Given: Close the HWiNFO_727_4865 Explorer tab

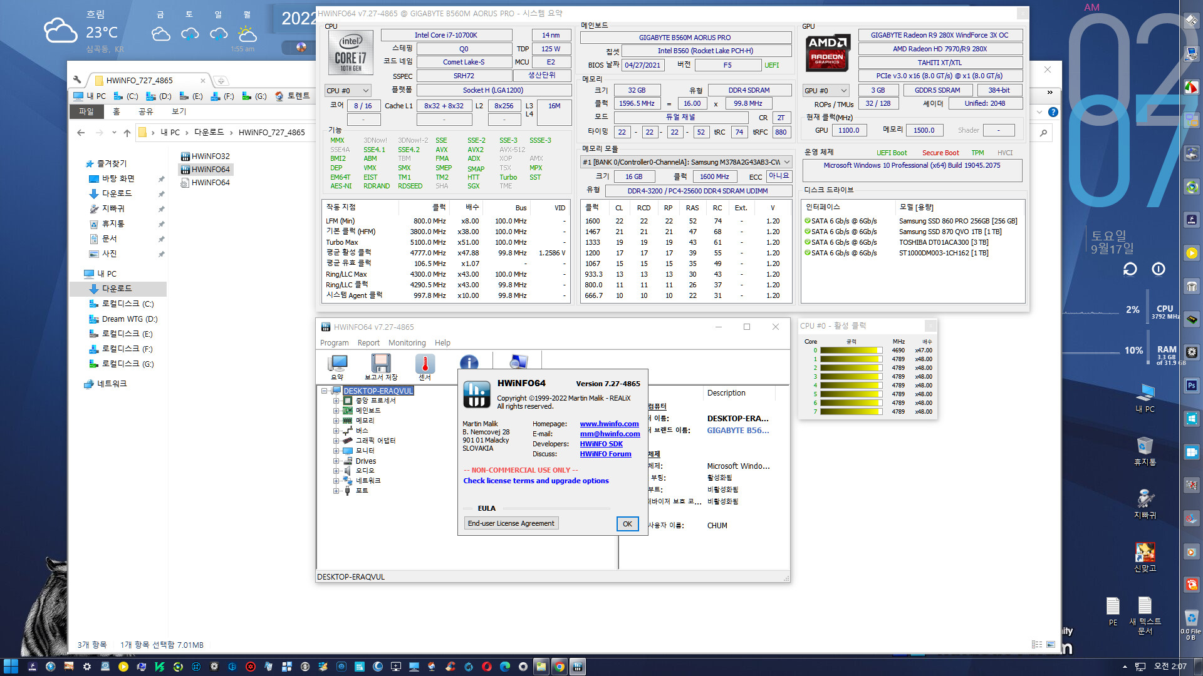Looking at the screenshot, I should click(202, 80).
